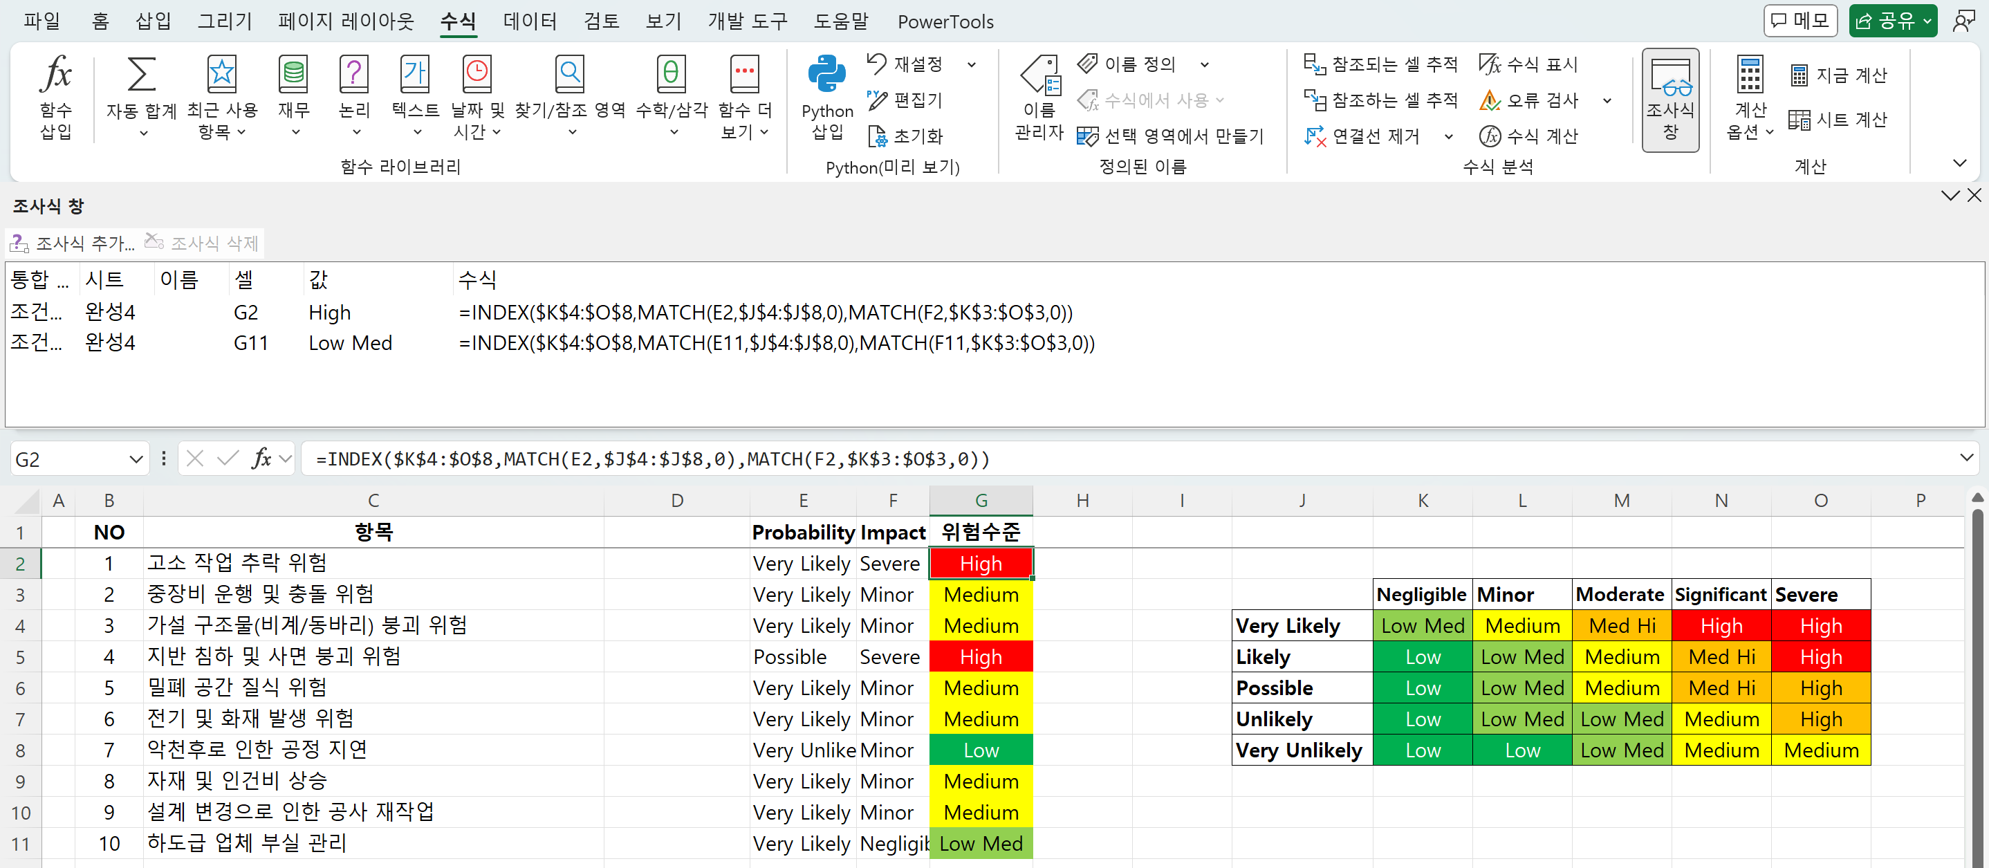Click 계산 옵션 calculator icon
1989x868 pixels.
click(1750, 75)
